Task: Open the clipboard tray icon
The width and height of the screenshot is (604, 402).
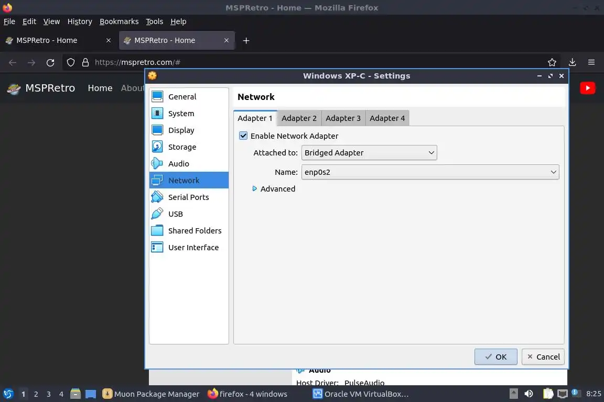Action: 548,394
